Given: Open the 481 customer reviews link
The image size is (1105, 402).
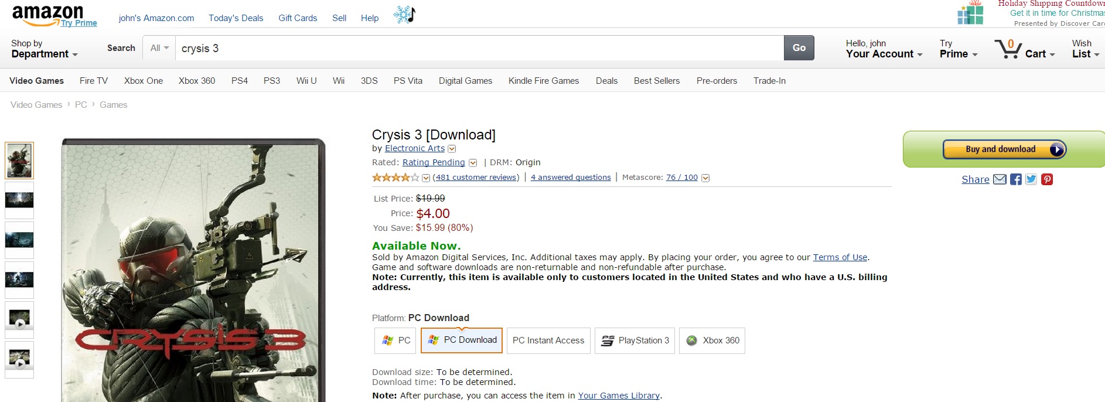Looking at the screenshot, I should [476, 178].
